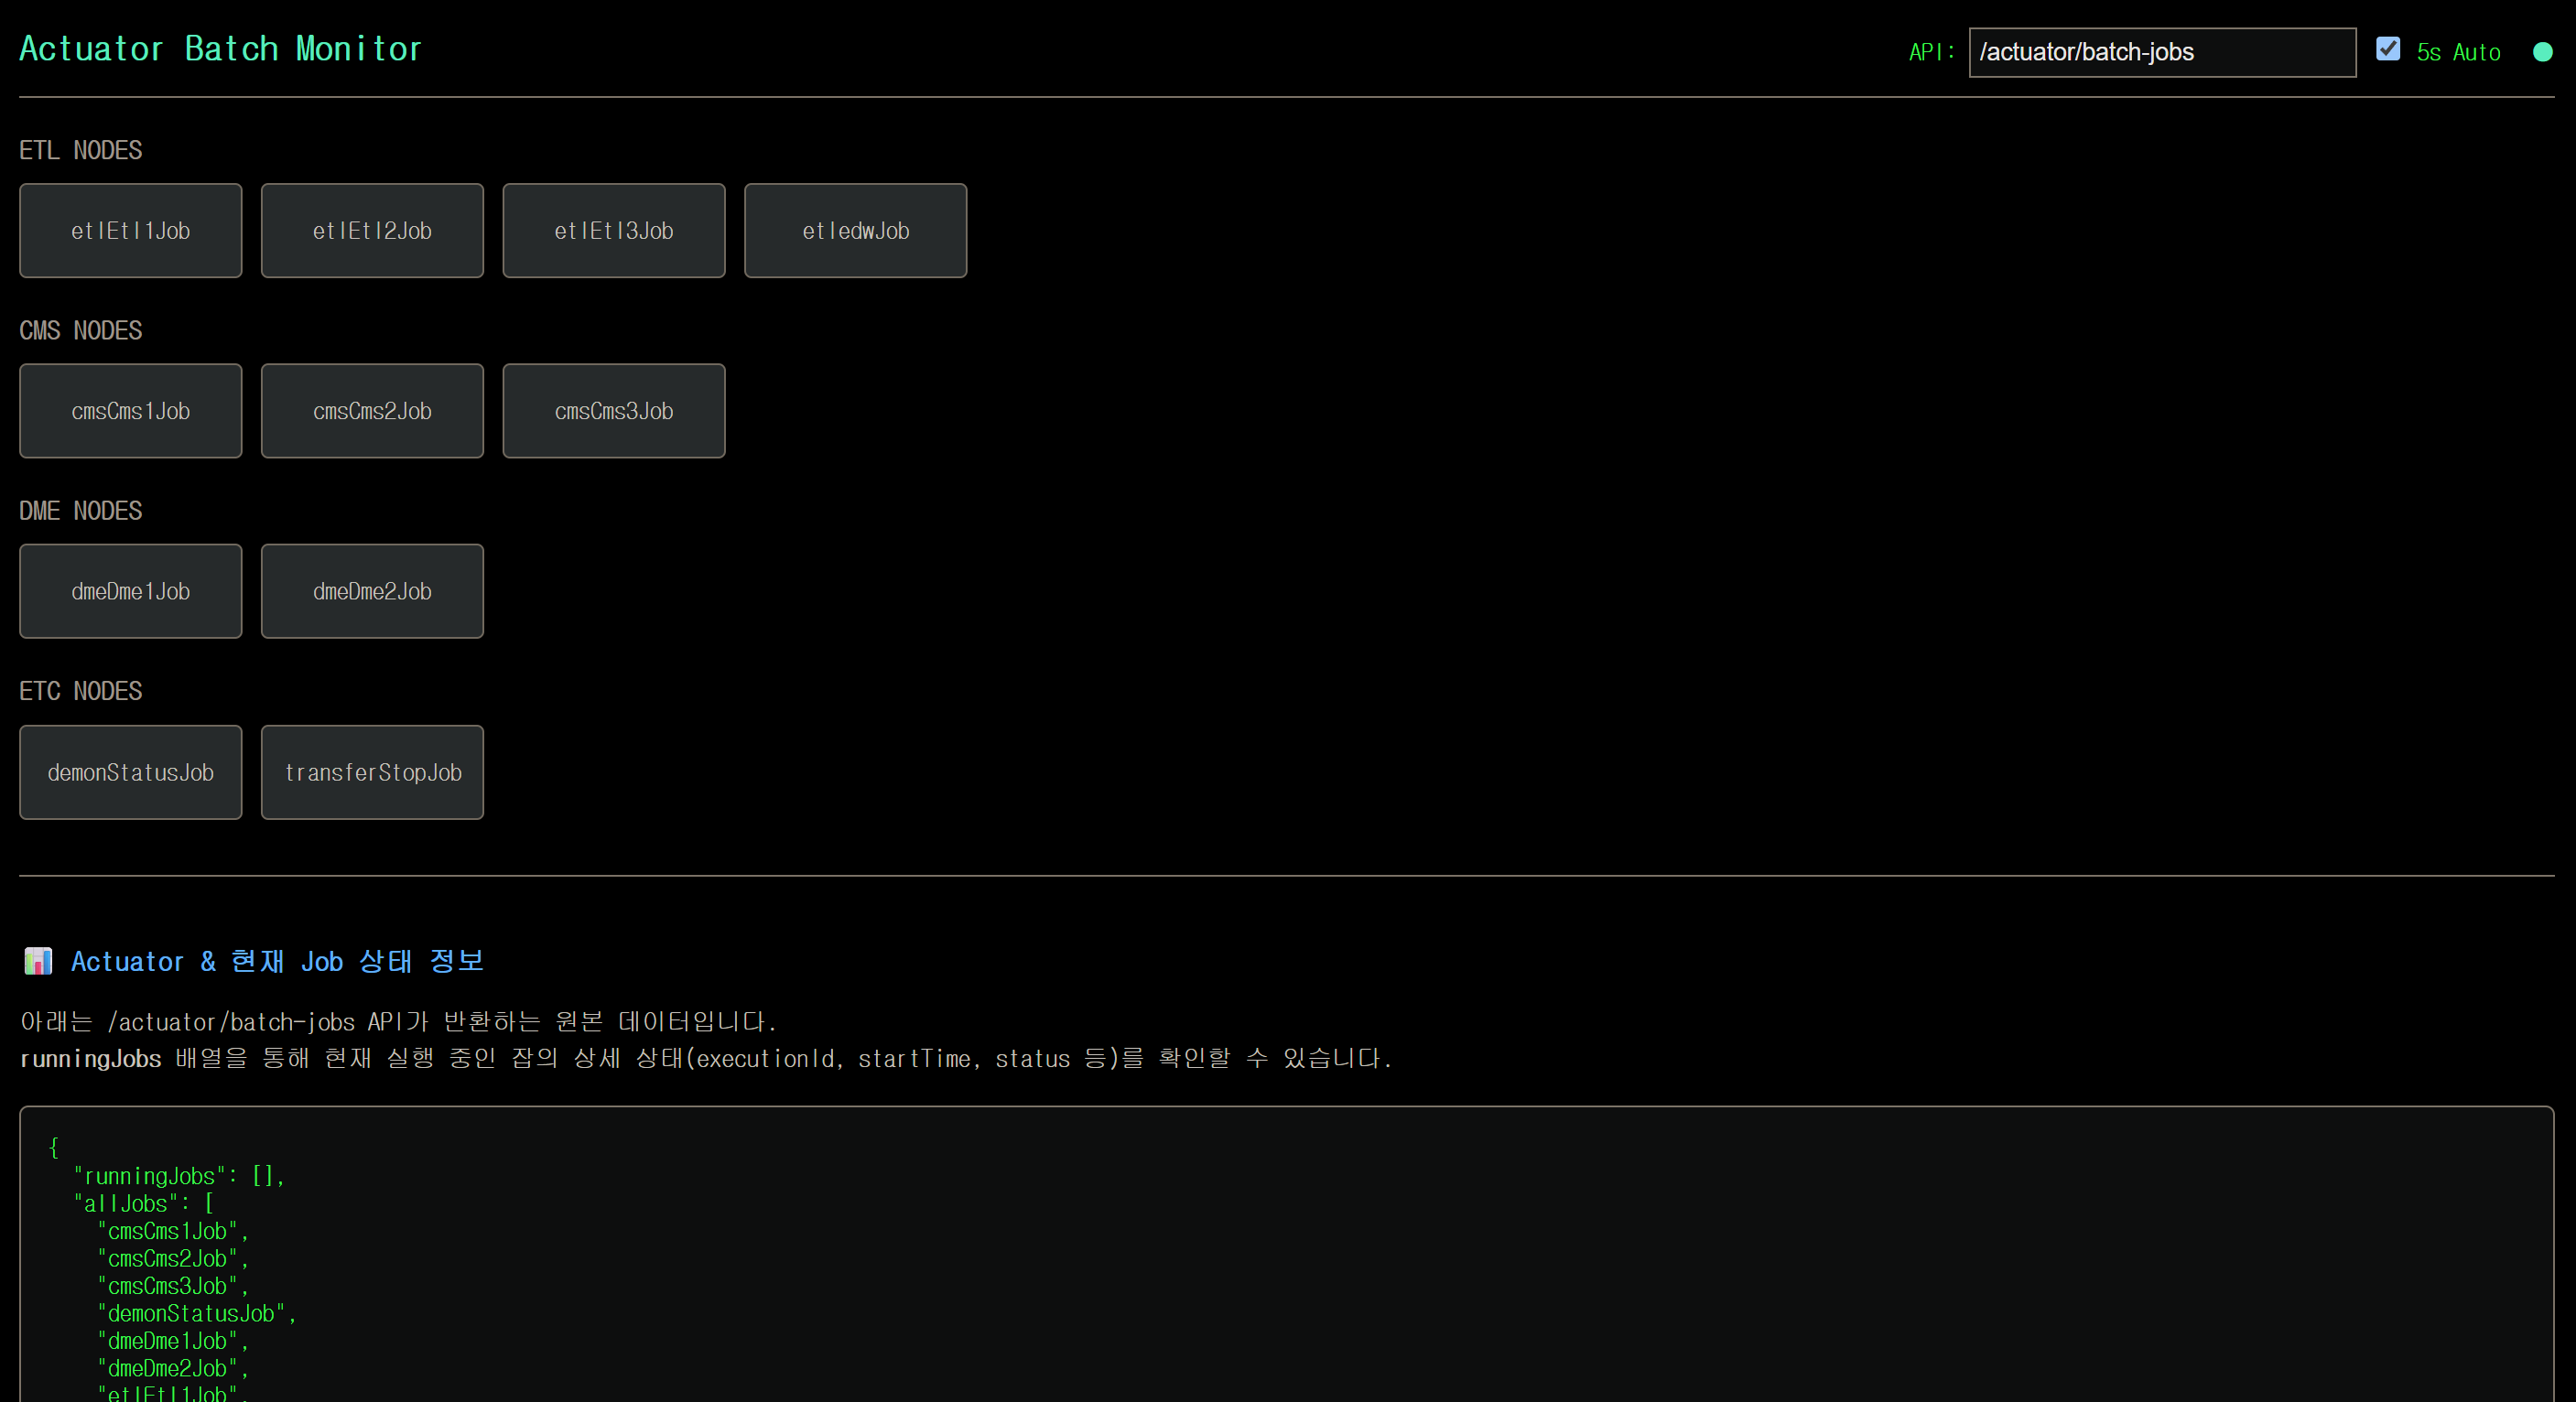The height and width of the screenshot is (1402, 2576).
Task: Click the transferStopJob button
Action: pyautogui.click(x=372, y=772)
